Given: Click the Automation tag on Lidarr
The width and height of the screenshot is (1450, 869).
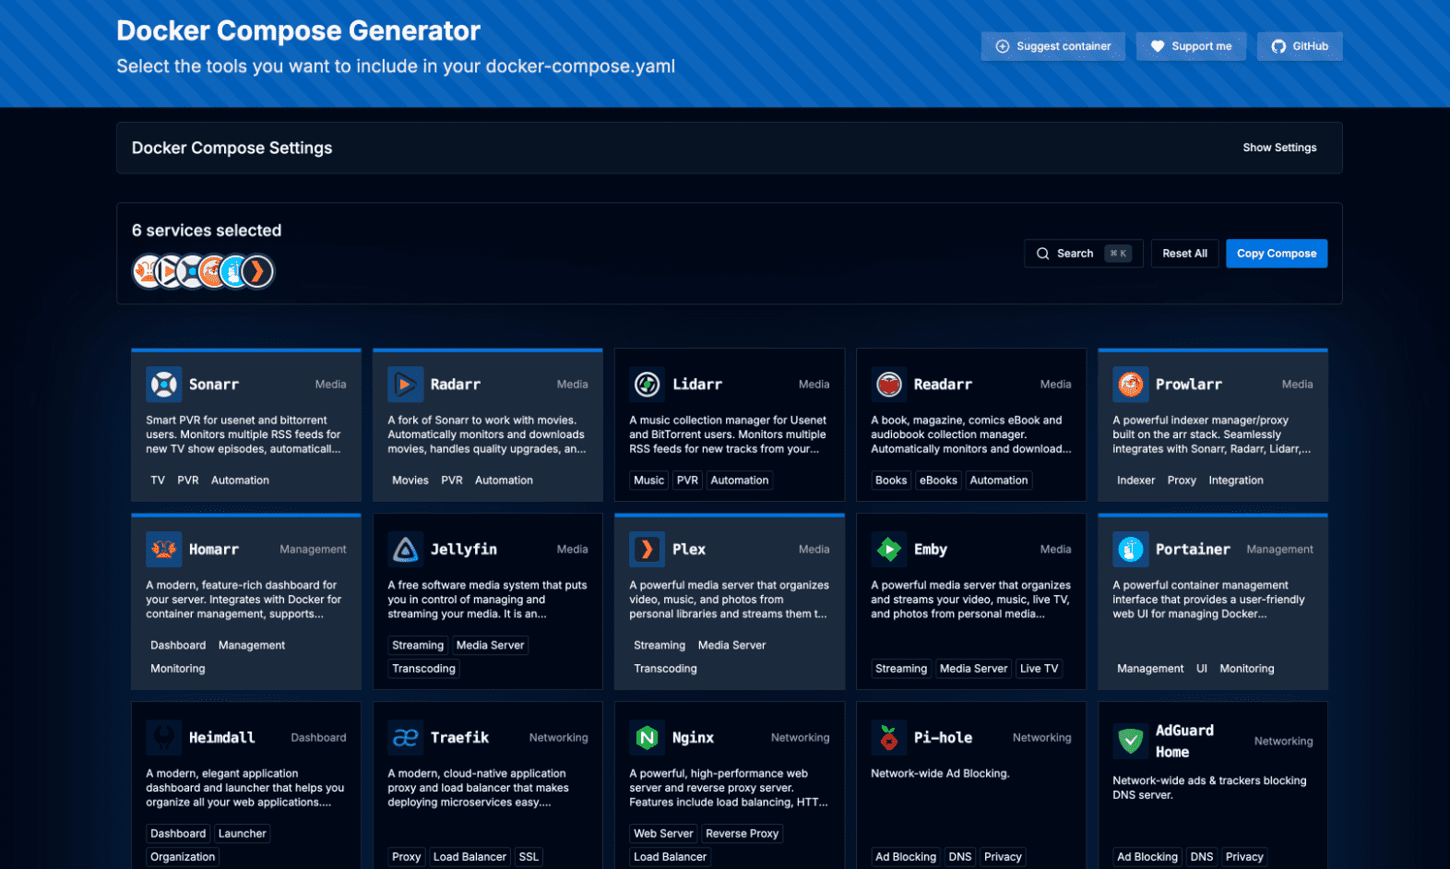Looking at the screenshot, I should click(740, 481).
